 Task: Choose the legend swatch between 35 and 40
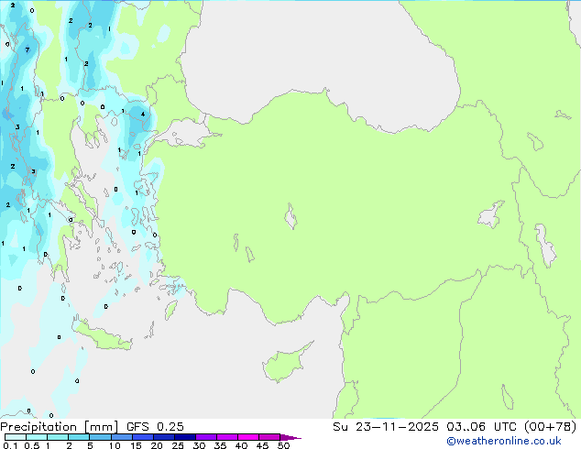point(226,437)
